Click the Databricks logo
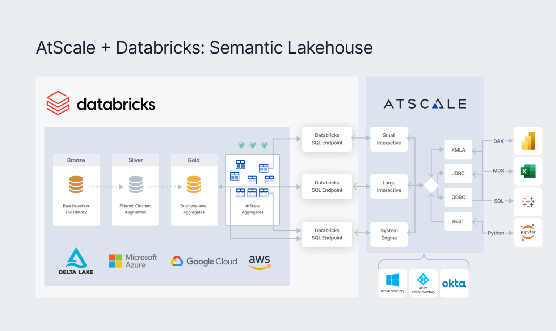 pyautogui.click(x=101, y=103)
